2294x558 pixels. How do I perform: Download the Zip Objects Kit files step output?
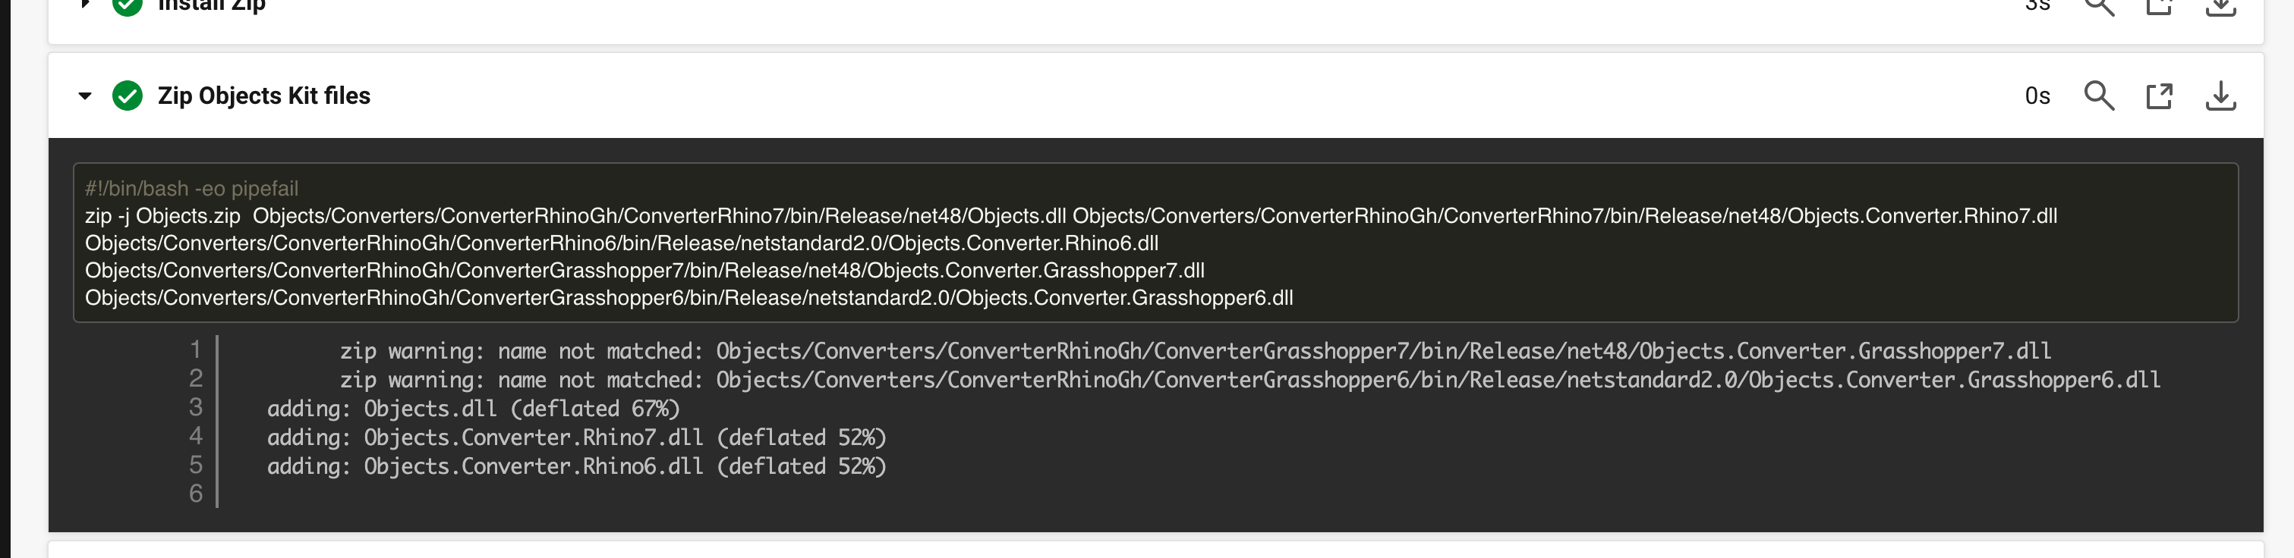click(2221, 96)
